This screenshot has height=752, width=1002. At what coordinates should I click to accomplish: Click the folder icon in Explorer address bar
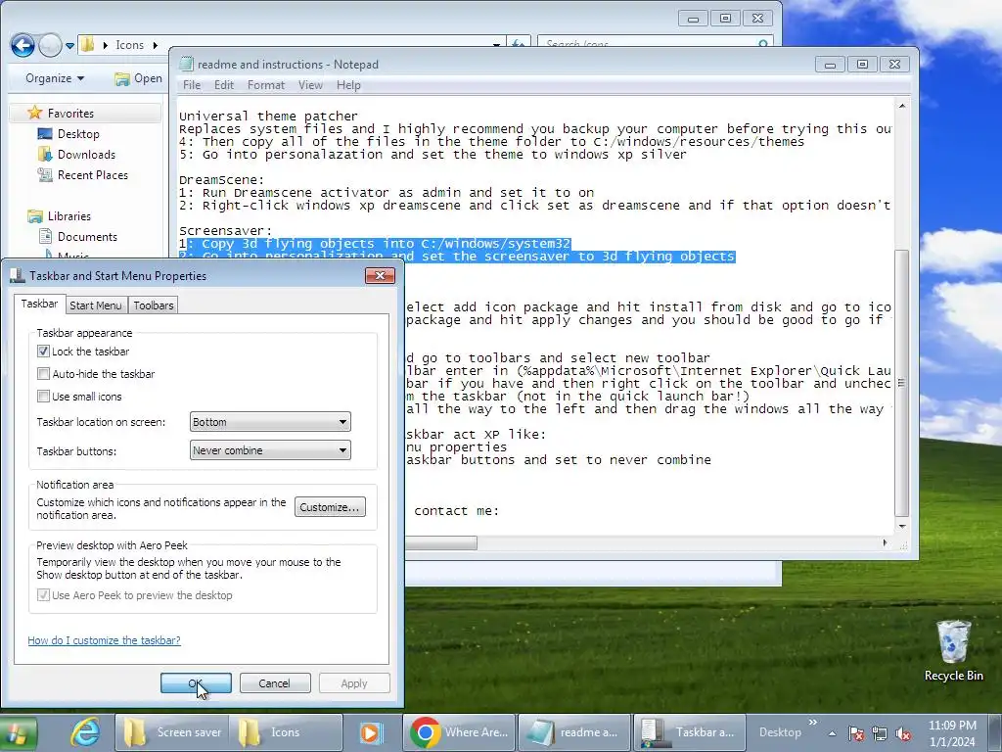(x=88, y=45)
